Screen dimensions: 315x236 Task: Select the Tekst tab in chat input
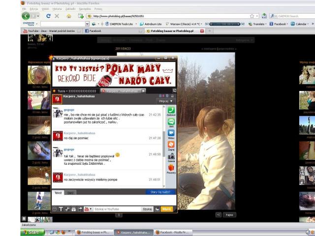click(x=58, y=193)
